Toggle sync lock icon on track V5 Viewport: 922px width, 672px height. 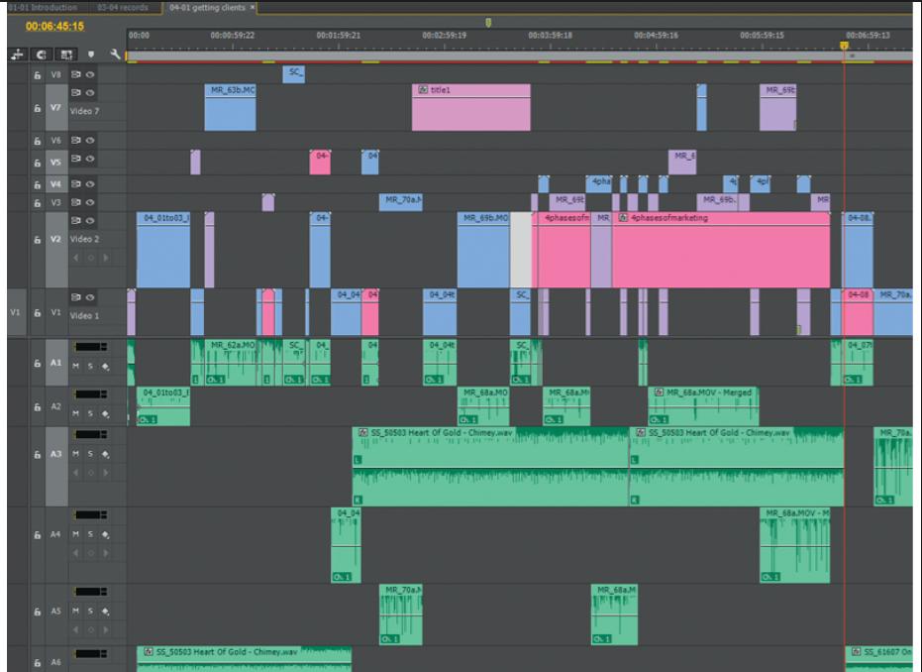tap(76, 159)
